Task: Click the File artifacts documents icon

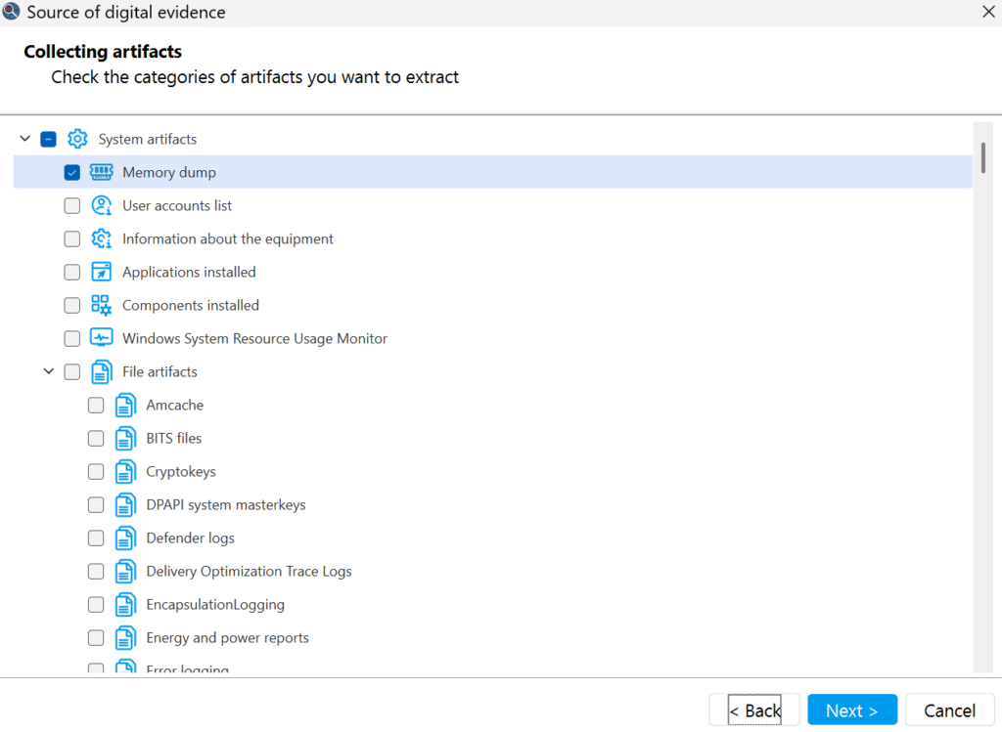Action: (101, 371)
